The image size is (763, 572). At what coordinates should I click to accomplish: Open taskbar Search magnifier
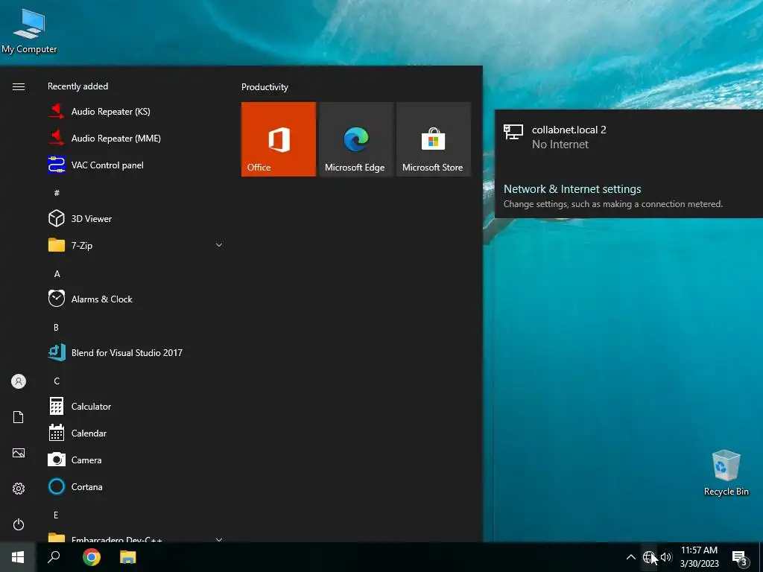54,557
